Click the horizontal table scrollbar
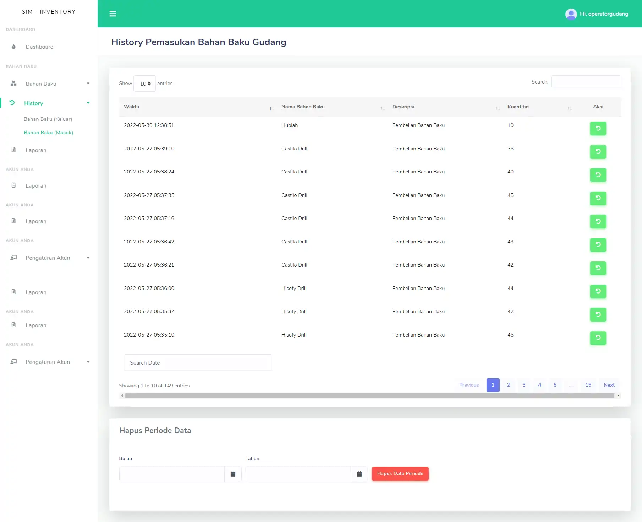This screenshot has width=642, height=522. (370, 396)
